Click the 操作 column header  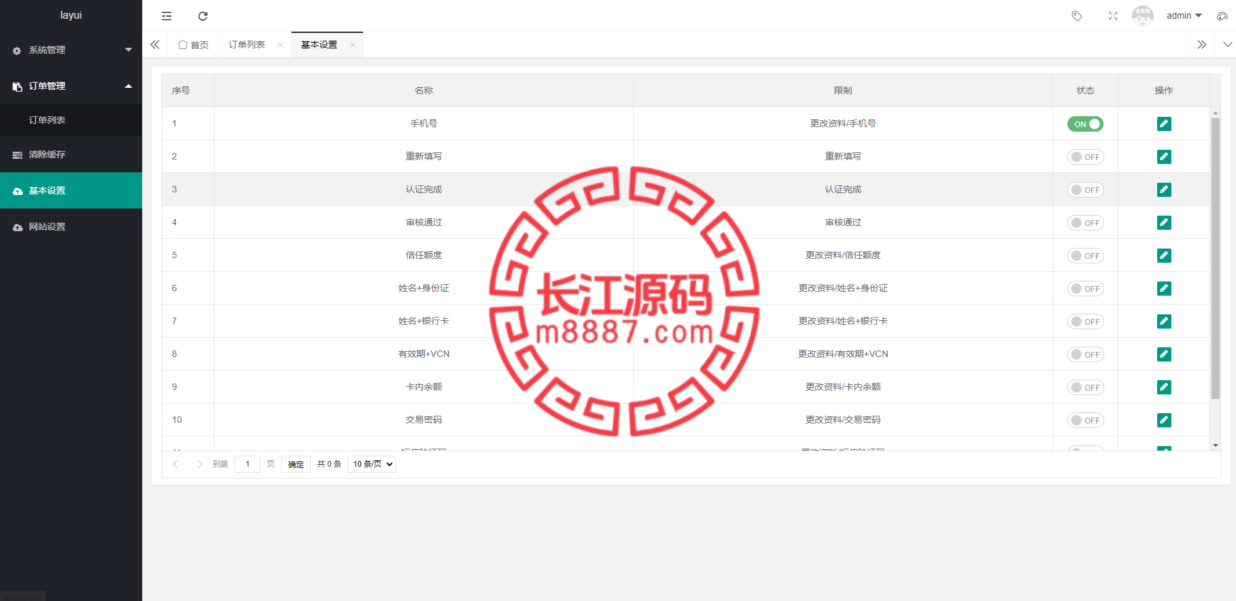tap(1164, 90)
